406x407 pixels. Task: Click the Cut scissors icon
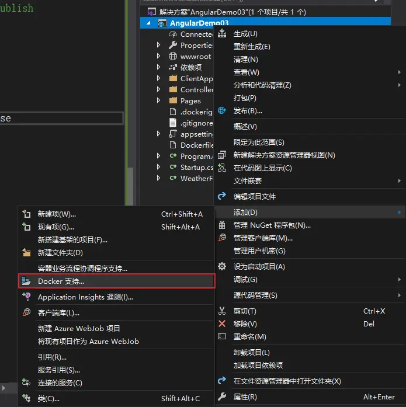click(222, 311)
